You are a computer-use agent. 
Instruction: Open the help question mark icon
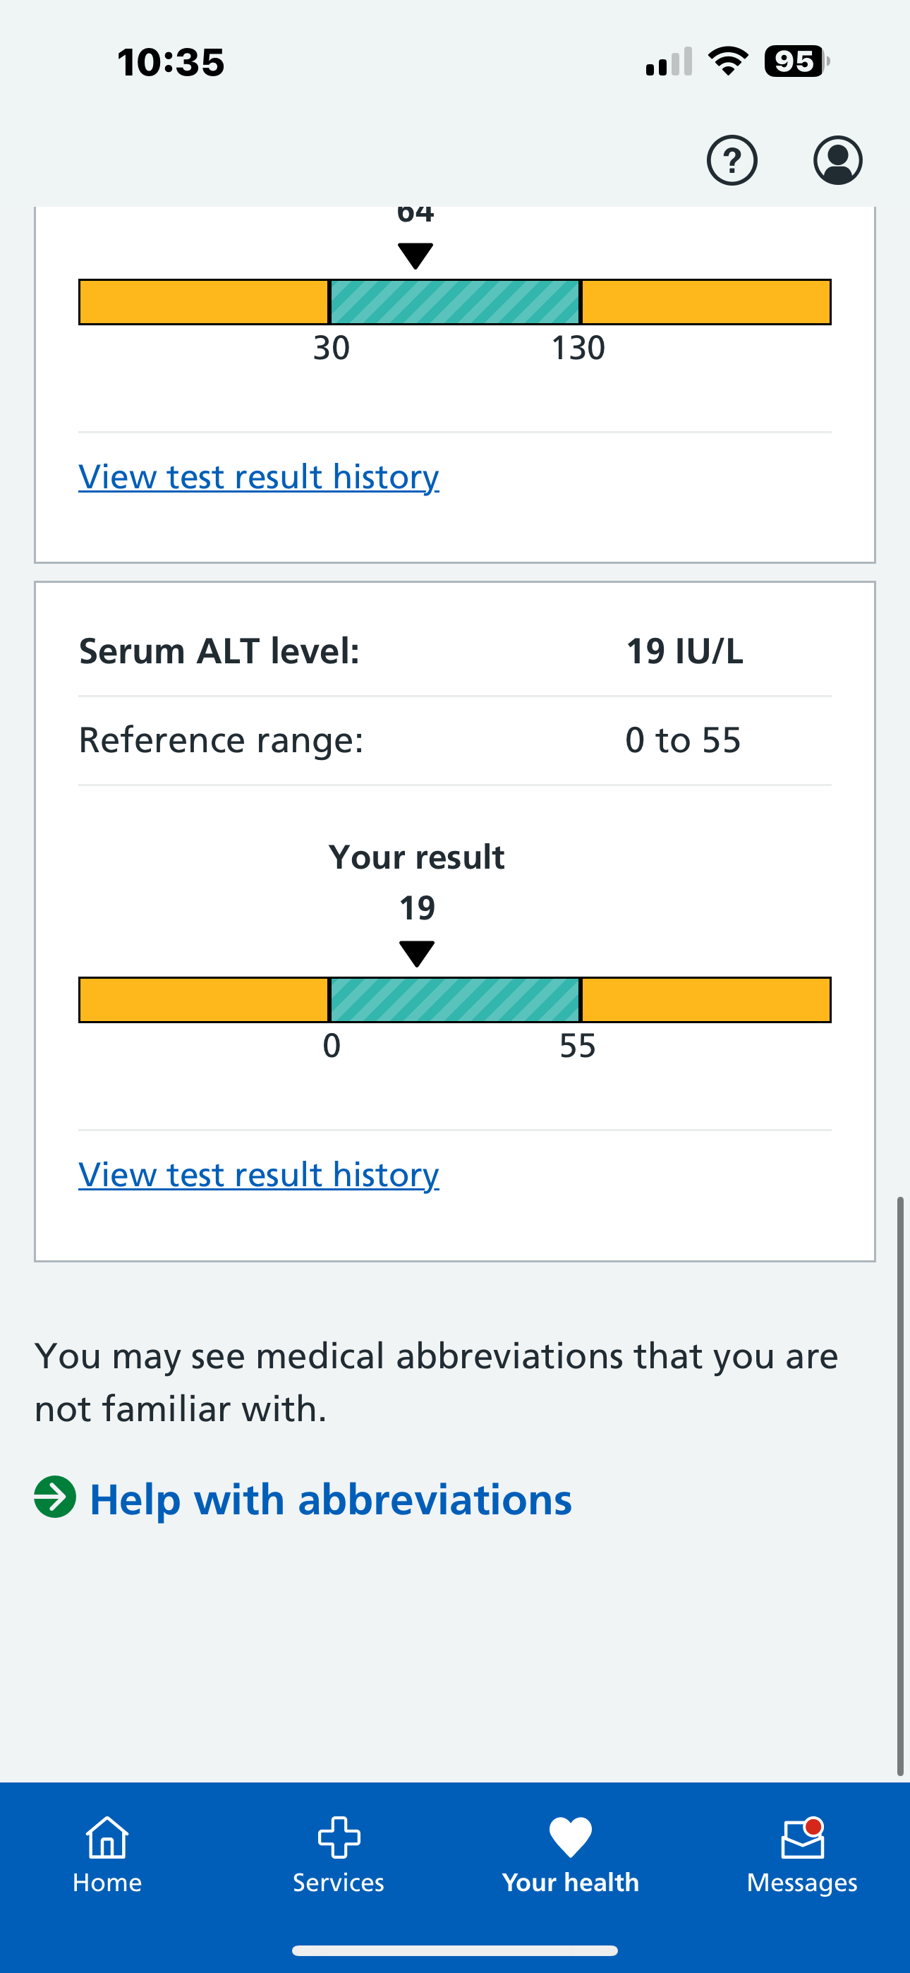(x=732, y=161)
